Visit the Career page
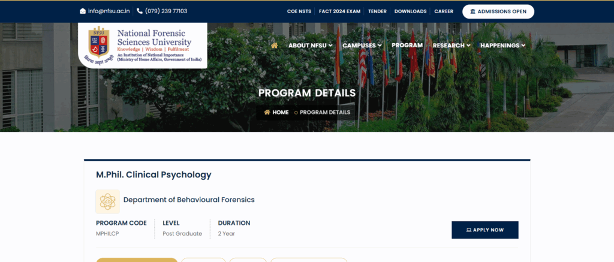The image size is (614, 262). 444,11
